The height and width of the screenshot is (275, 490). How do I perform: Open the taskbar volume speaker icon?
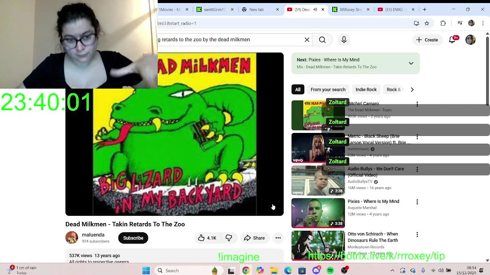click(441, 270)
